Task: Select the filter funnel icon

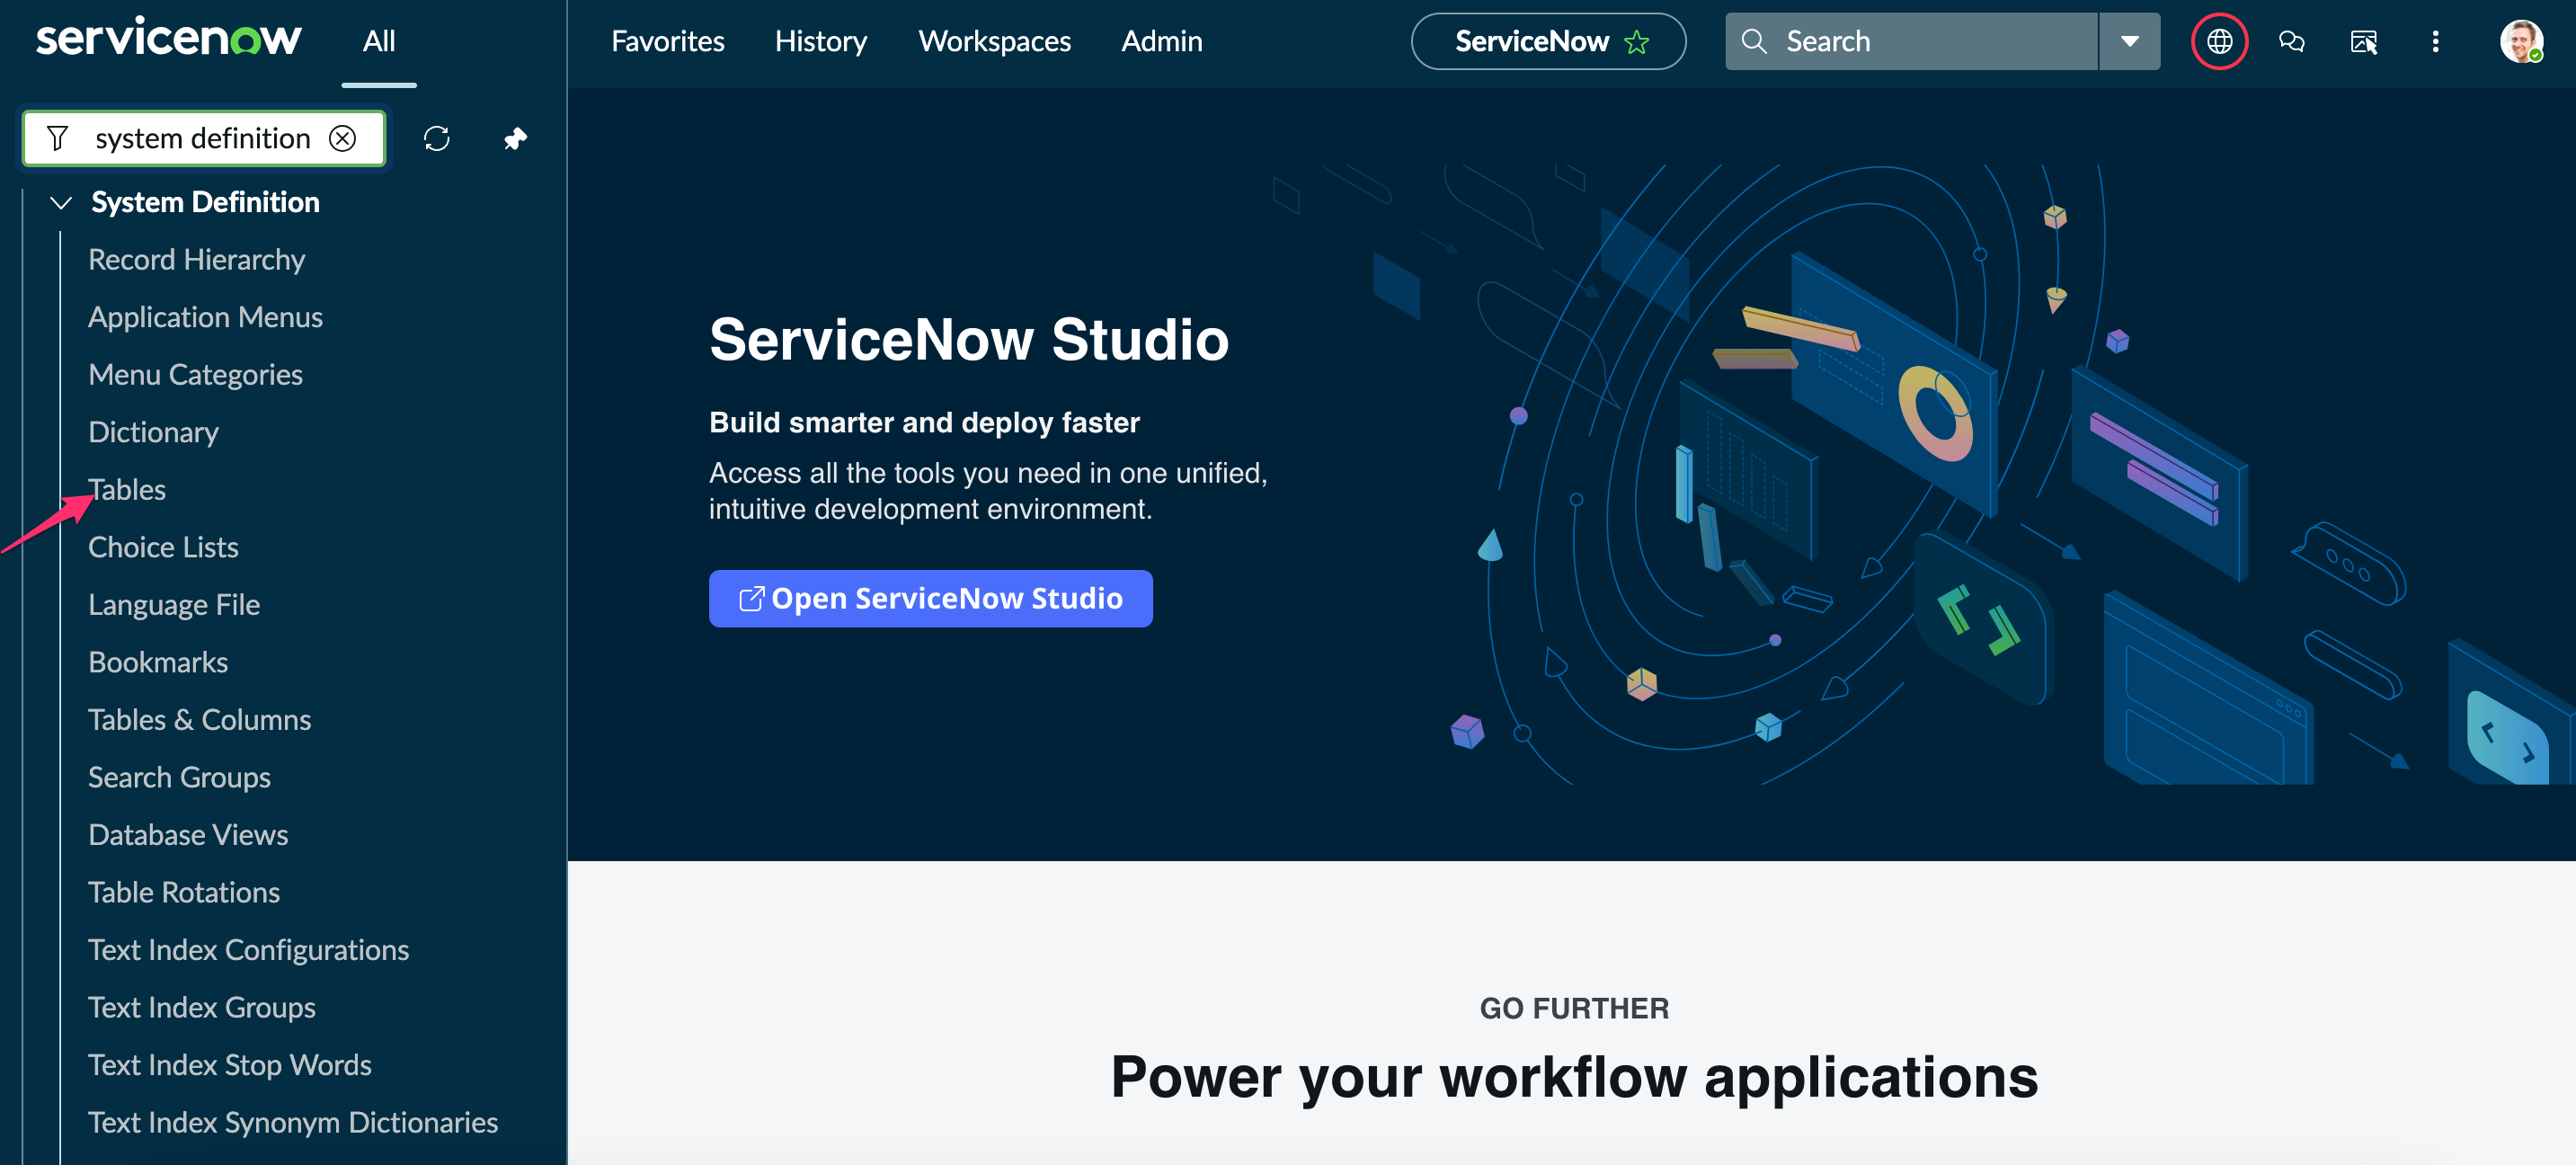Action: [x=59, y=138]
